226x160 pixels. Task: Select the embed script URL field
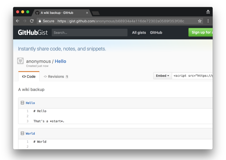pyautogui.click(x=192, y=76)
